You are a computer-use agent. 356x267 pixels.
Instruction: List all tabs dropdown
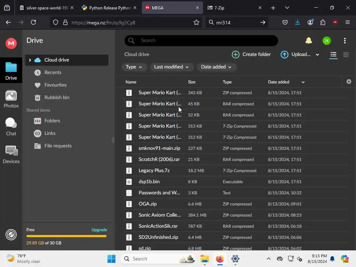tap(287, 8)
